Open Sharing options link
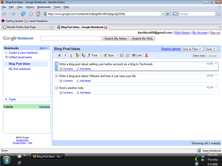 [x=171, y=49]
